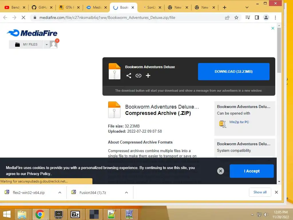Open the Windows Start button
This screenshot has height=220, width=293.
[x=7, y=214]
